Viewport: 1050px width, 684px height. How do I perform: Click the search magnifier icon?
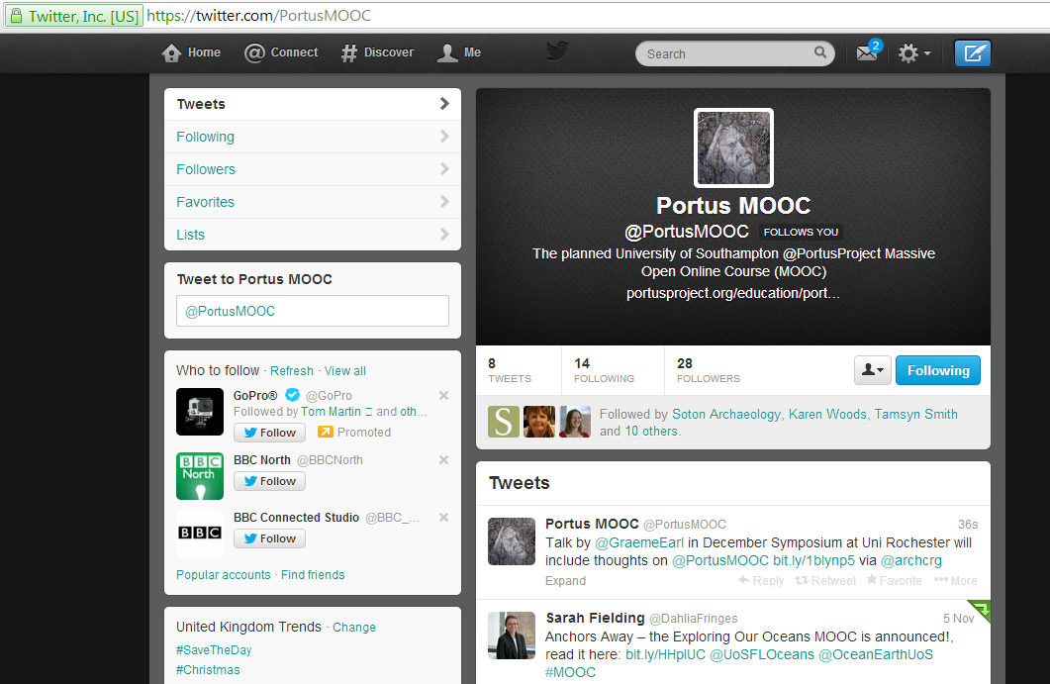coord(820,53)
